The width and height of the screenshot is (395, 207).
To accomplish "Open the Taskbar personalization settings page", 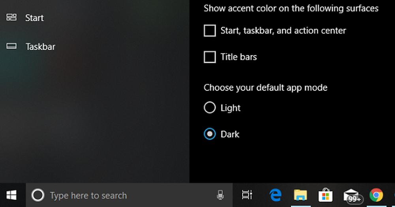I will pyautogui.click(x=40, y=47).
